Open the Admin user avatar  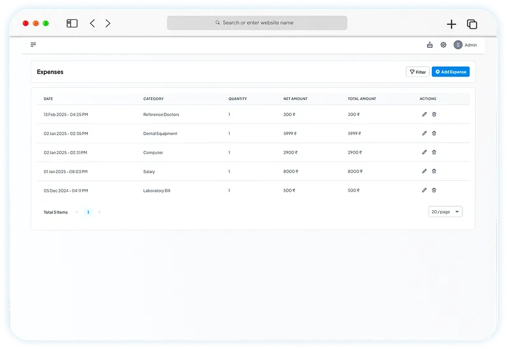458,45
